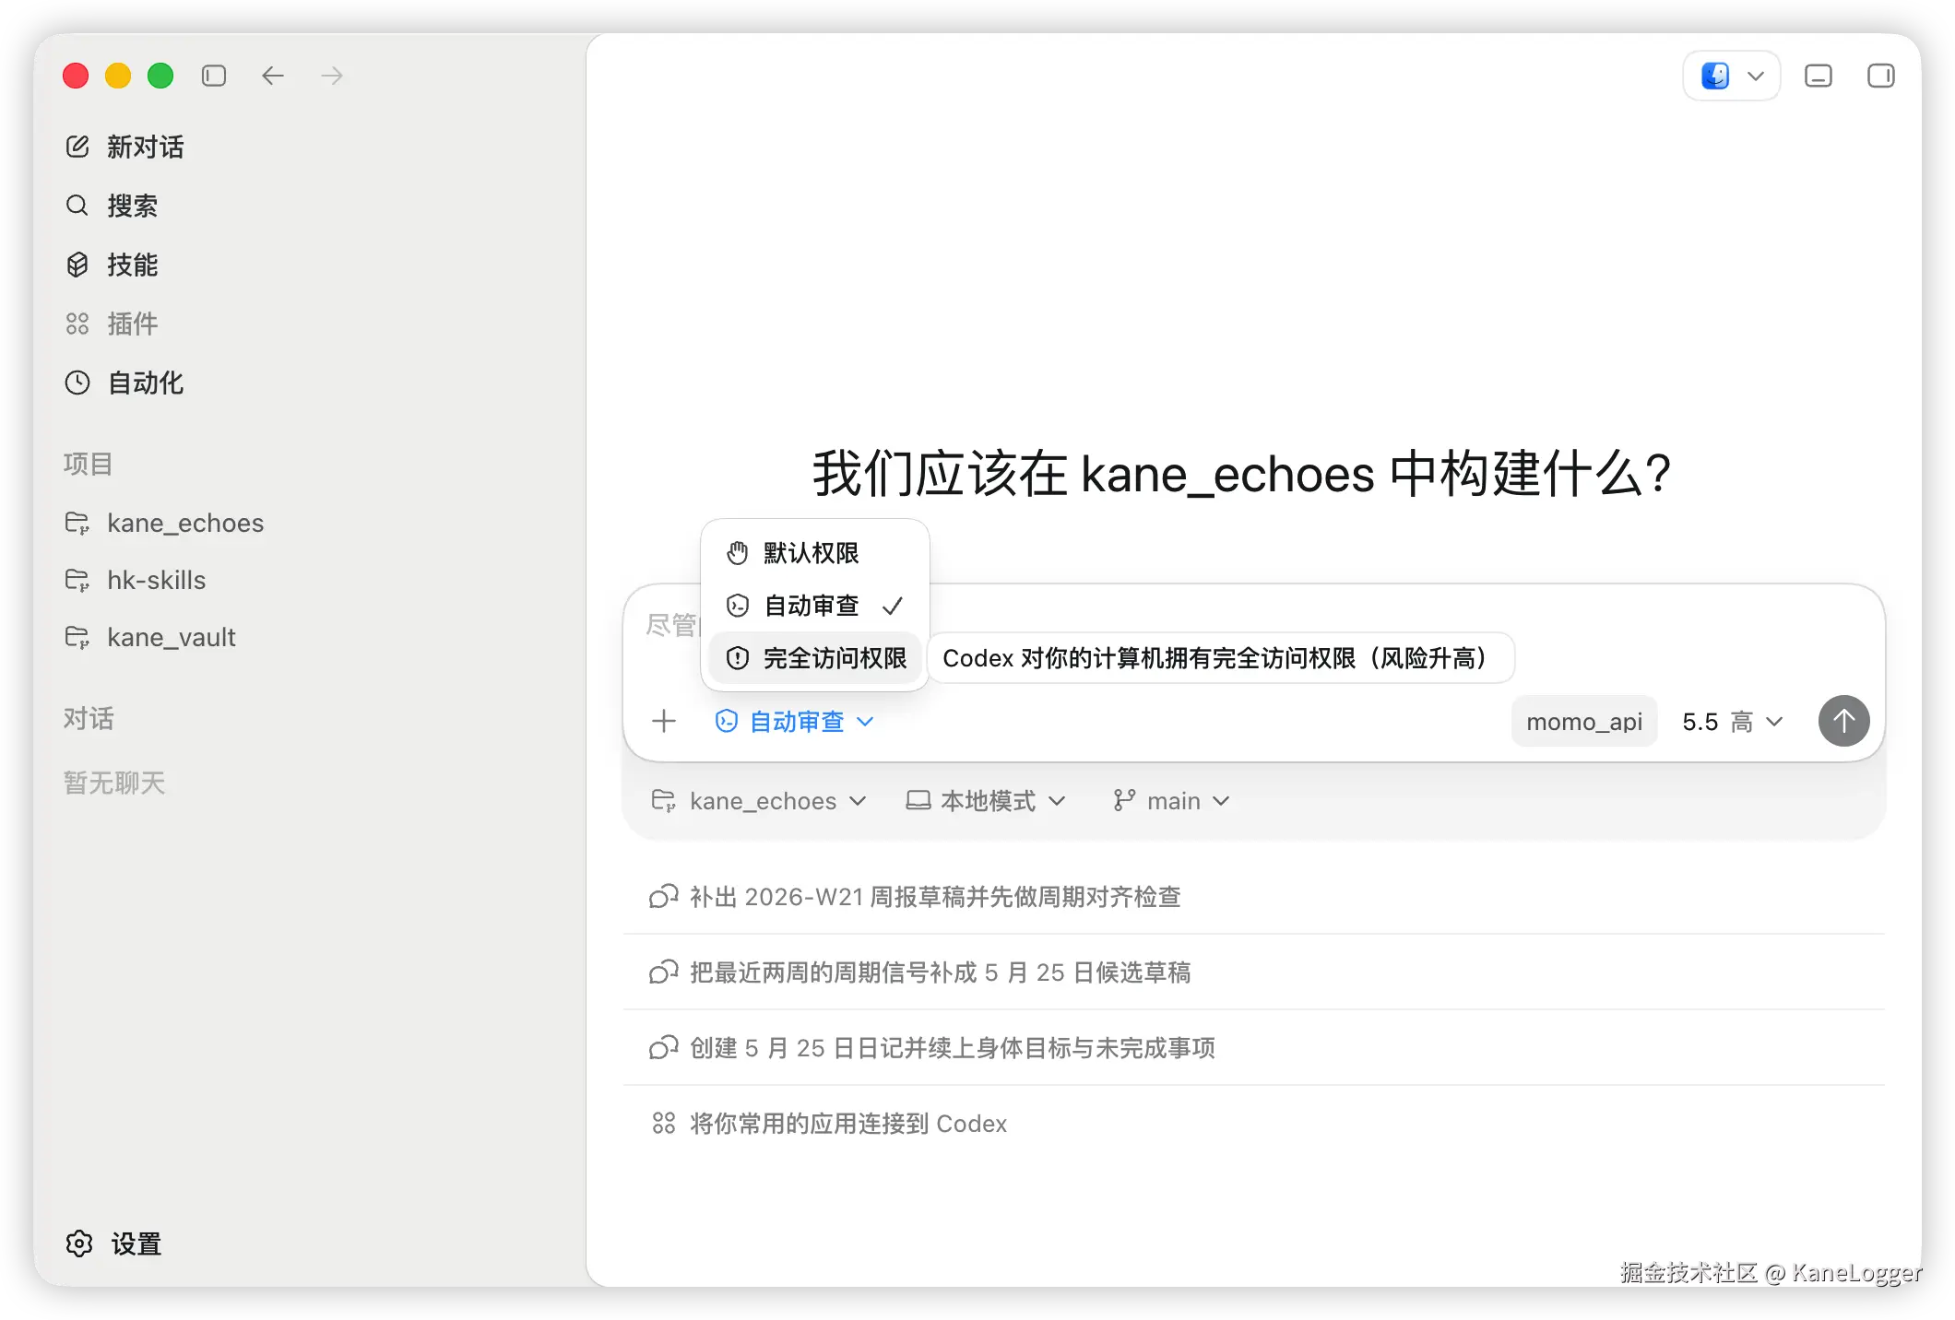Open the 技能 skills page

112,265
